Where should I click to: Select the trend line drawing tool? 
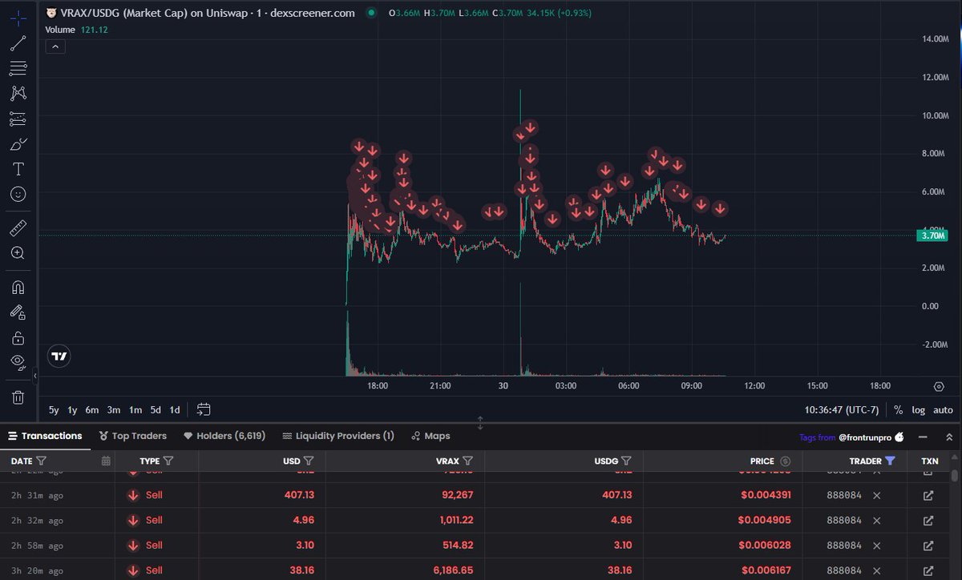click(x=18, y=42)
